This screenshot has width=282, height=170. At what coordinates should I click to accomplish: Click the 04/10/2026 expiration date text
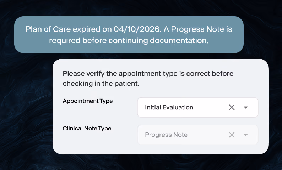coord(137,29)
